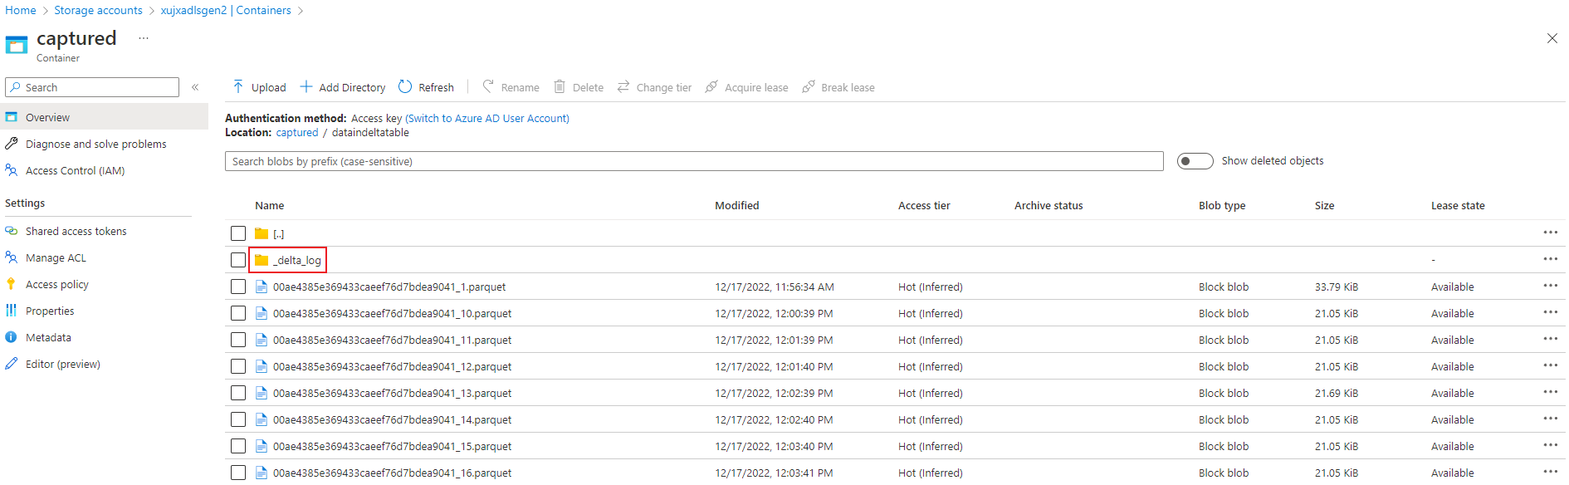This screenshot has height=485, width=1569.
Task: Open the _1.parquet blob
Action: click(389, 287)
